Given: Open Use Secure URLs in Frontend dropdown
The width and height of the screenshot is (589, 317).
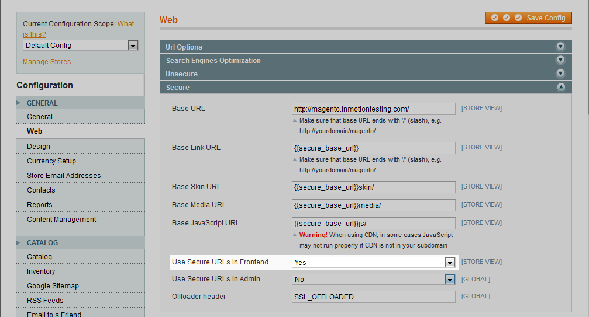Looking at the screenshot, I should (x=373, y=263).
